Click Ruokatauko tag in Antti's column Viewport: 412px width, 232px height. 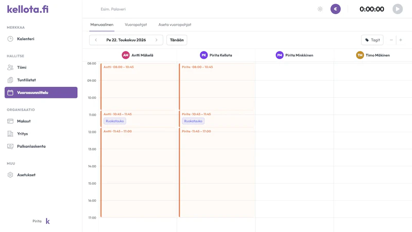115,121
